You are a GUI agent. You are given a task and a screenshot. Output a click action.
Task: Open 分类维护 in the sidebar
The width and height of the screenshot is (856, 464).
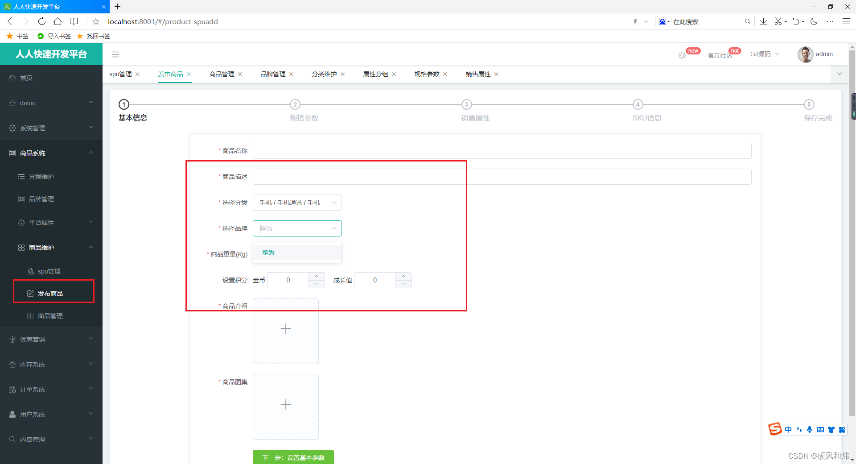51,177
